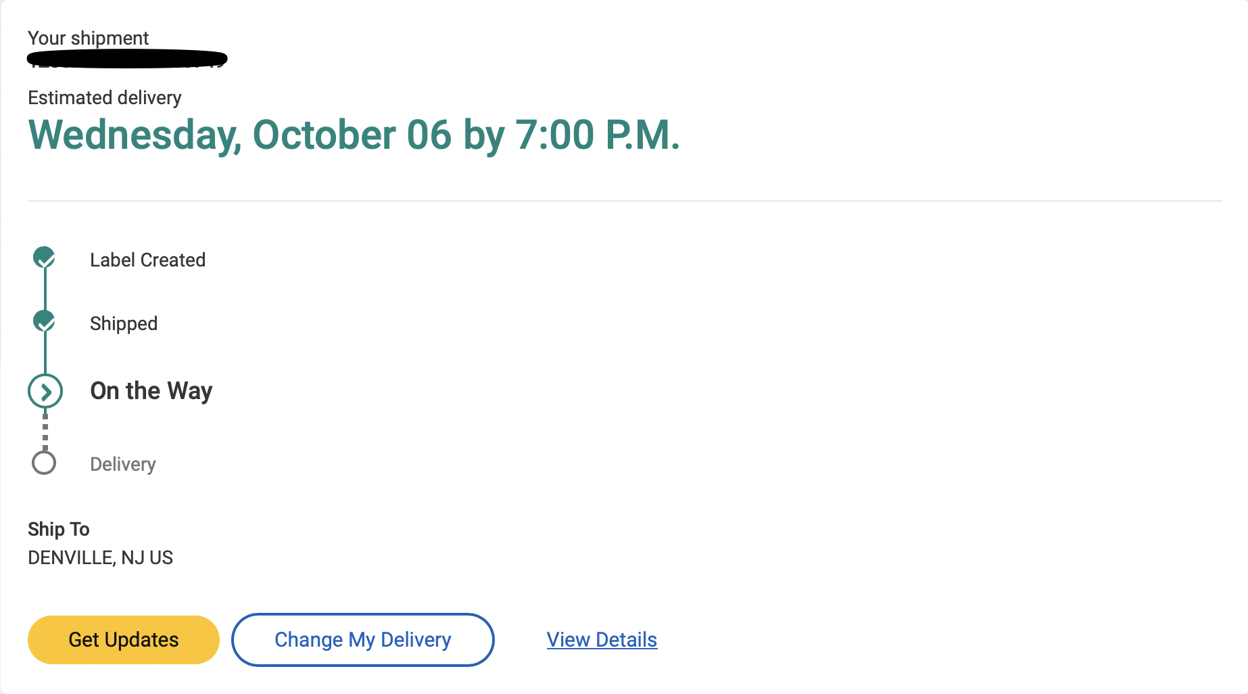This screenshot has width=1248, height=694.
Task: Click the Your shipment label
Action: [88, 39]
